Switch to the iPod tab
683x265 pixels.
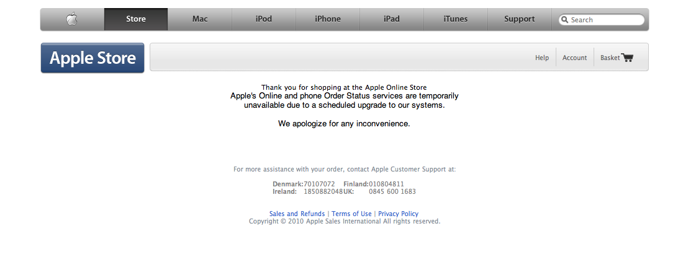coord(264,19)
